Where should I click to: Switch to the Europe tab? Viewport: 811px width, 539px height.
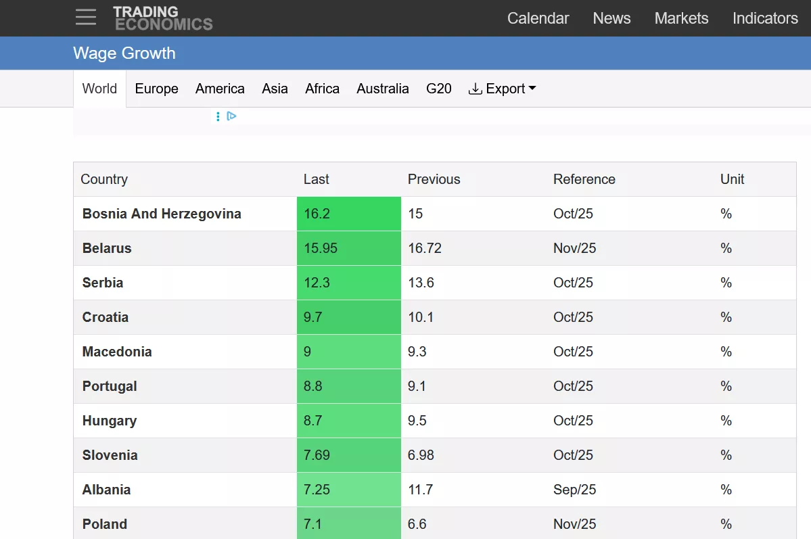click(156, 89)
